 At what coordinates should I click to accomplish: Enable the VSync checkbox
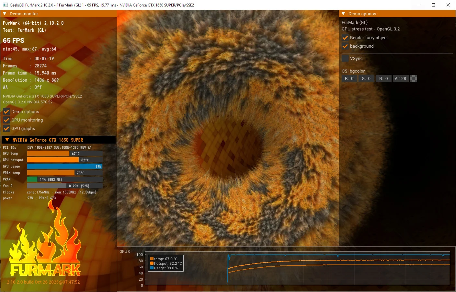[x=345, y=58]
